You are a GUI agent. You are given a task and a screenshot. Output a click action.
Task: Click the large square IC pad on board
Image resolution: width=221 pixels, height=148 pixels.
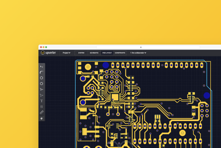115,97
